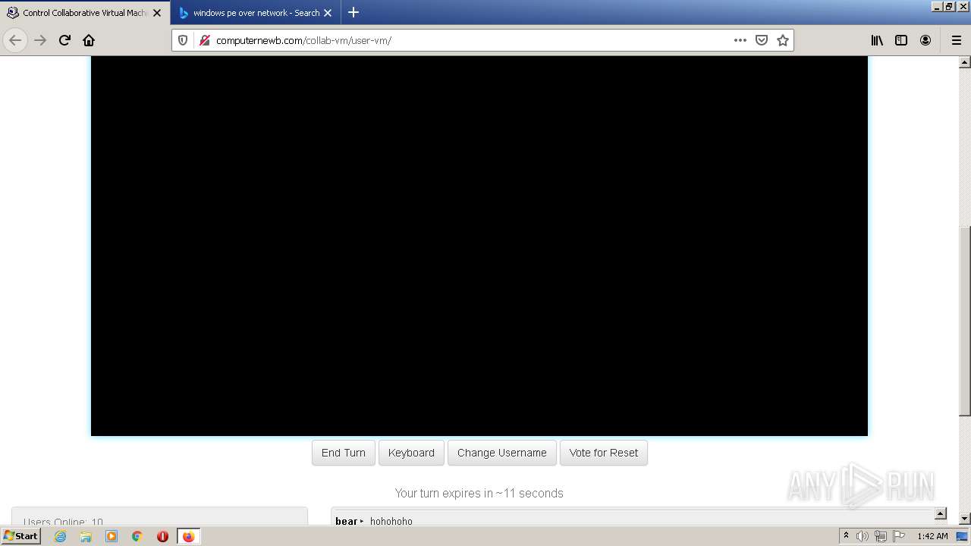The width and height of the screenshot is (971, 546).
Task: Open the Firefox account menu
Action: 925,40
